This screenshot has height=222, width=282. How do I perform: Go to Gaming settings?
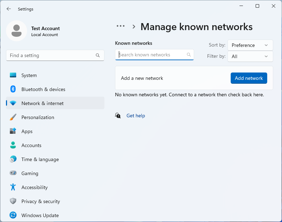click(55, 173)
